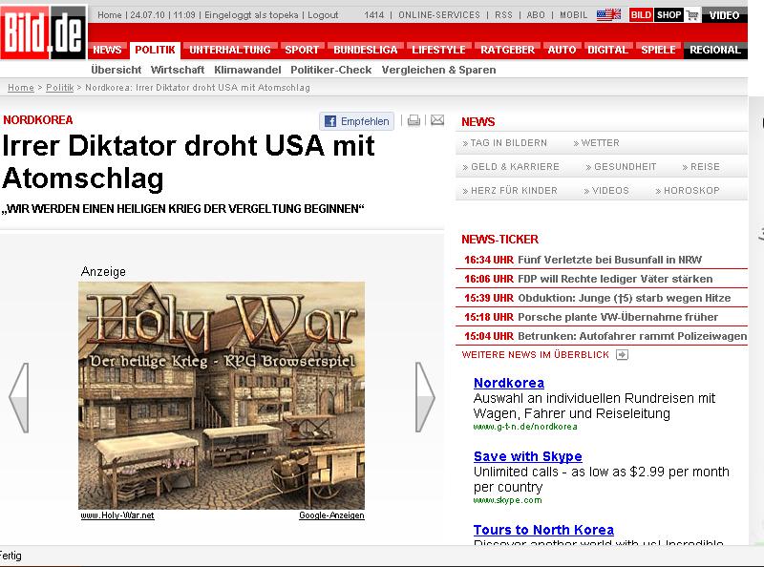Open the www.Holy-War.net link
The image size is (764, 567).
coord(117,515)
